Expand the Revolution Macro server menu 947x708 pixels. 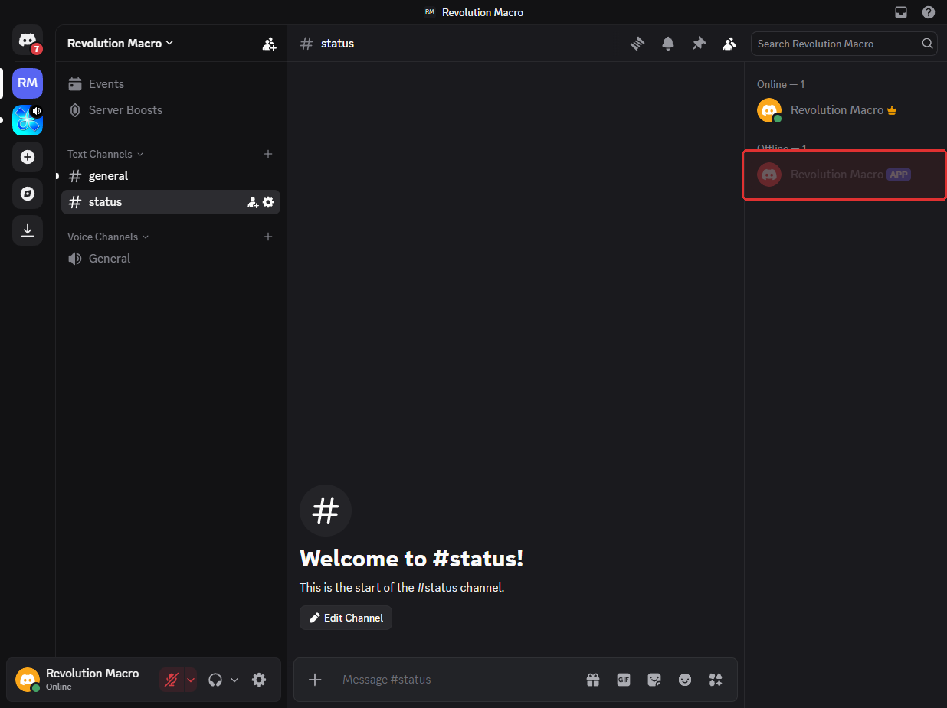[120, 44]
